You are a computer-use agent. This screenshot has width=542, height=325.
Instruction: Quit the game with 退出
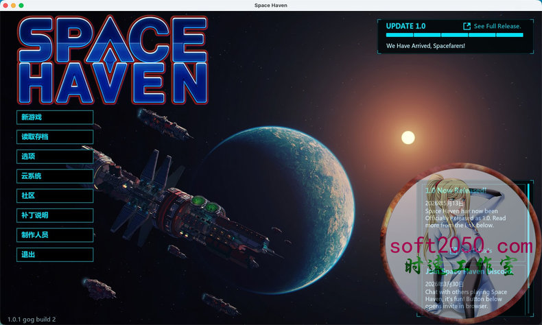(x=55, y=255)
